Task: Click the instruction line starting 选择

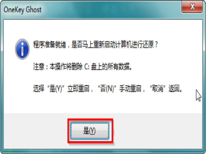Action: [107, 89]
